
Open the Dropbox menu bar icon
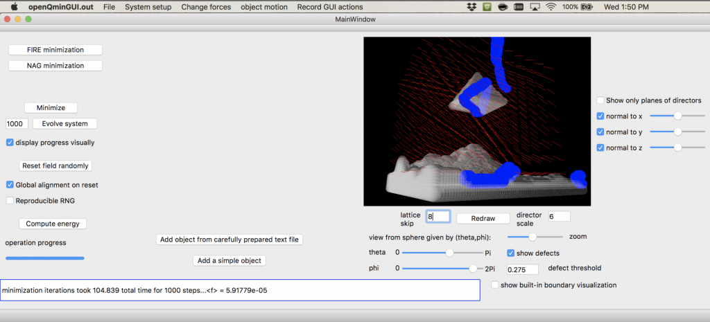click(x=471, y=7)
